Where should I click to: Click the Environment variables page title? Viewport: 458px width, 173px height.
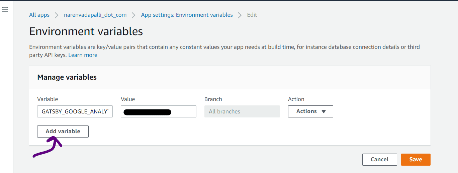(86, 31)
